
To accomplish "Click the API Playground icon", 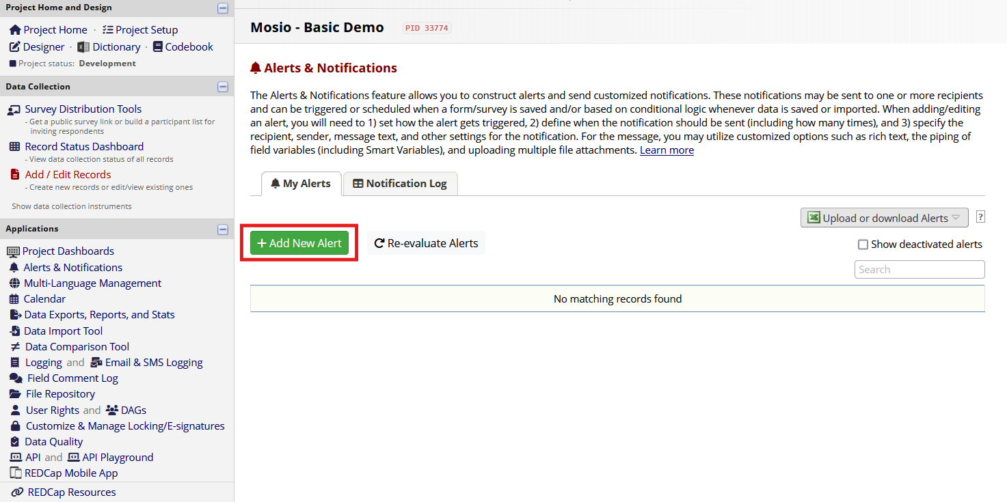I will [73, 458].
